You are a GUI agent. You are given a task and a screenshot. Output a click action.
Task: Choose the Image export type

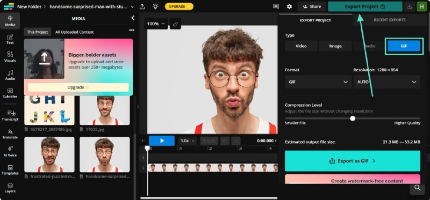(335, 46)
